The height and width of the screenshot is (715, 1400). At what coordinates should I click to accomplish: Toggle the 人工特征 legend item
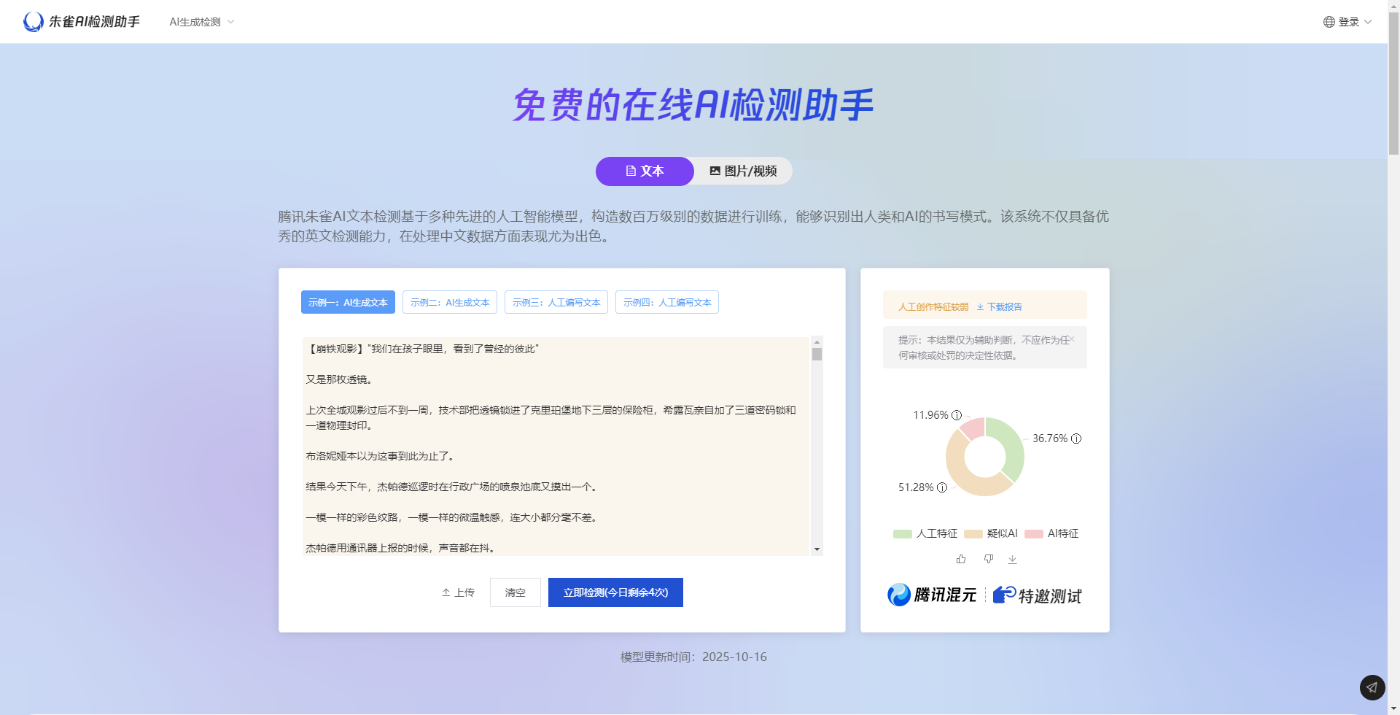[925, 533]
